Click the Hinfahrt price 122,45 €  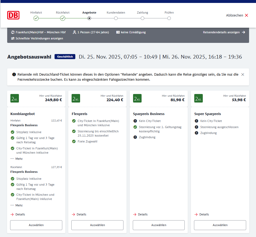56,121
